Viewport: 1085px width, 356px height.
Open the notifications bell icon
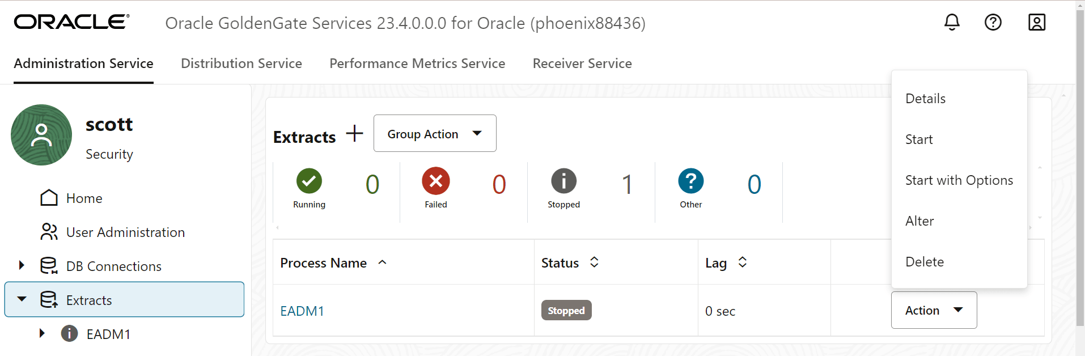point(952,22)
